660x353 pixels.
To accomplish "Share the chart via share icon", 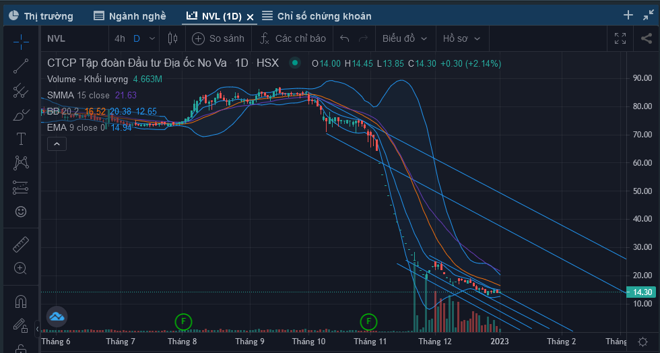I will point(647,39).
